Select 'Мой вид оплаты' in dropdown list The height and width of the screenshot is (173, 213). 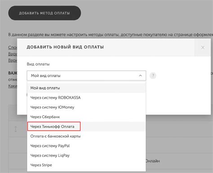pyautogui.click(x=86, y=88)
